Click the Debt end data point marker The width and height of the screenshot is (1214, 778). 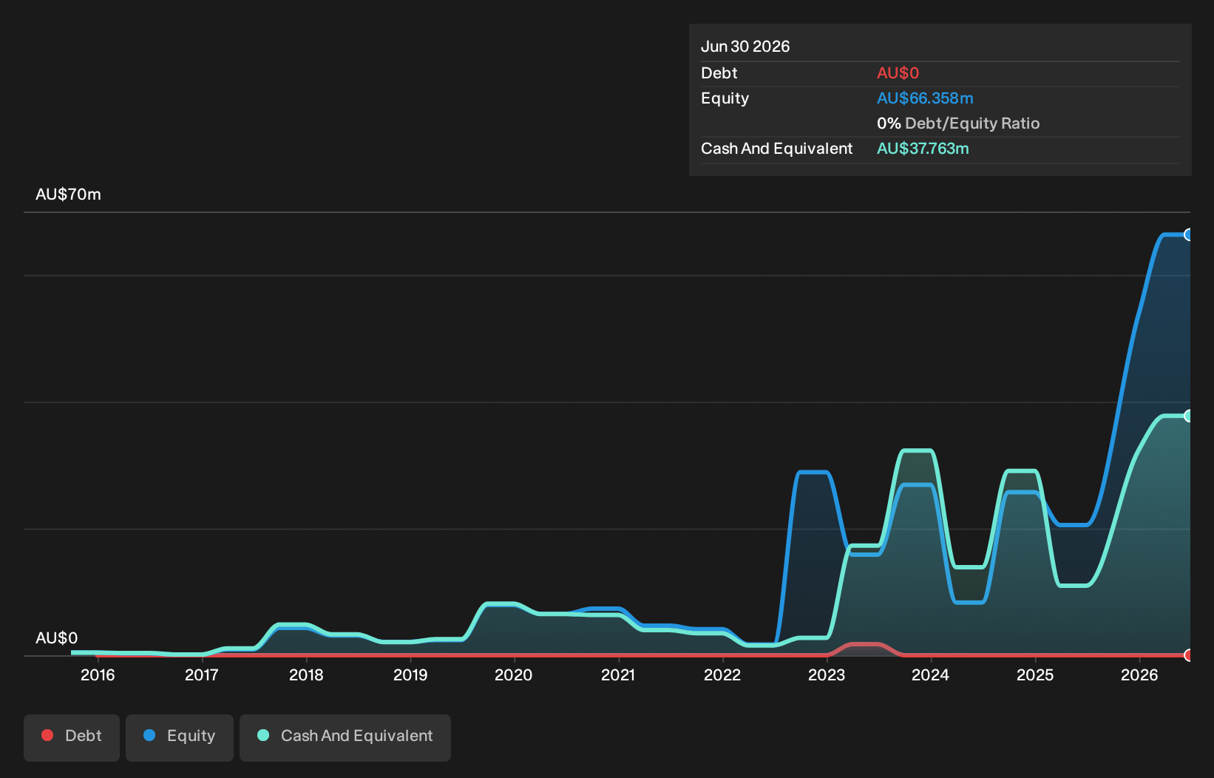point(1188,654)
